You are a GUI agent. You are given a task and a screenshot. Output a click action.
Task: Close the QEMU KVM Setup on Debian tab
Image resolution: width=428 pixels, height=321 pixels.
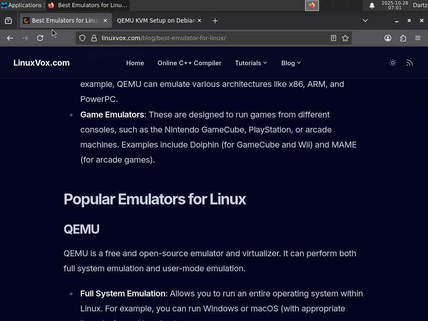click(199, 20)
